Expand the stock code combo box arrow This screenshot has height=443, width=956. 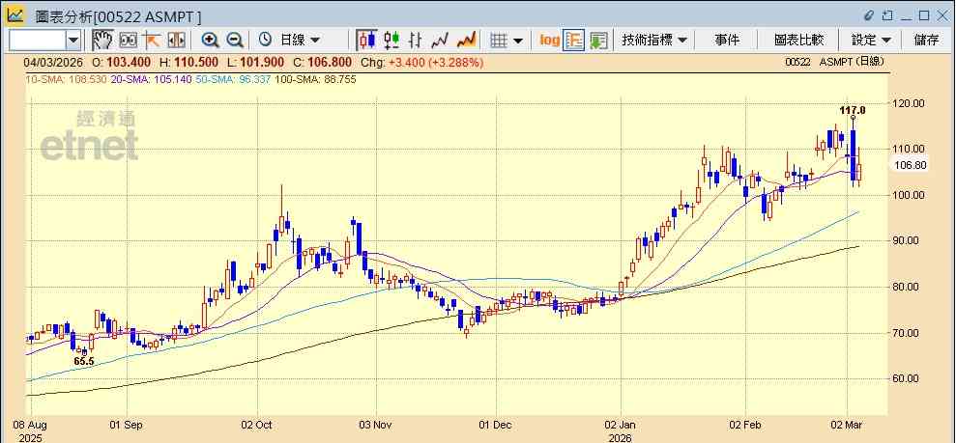click(73, 41)
